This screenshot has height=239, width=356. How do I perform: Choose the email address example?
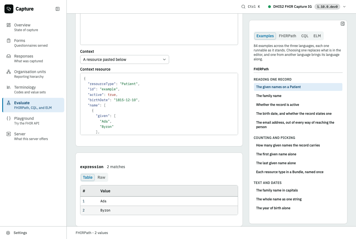coord(298,125)
